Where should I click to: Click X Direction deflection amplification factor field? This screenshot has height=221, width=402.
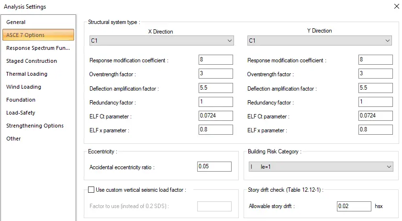(x=216, y=88)
